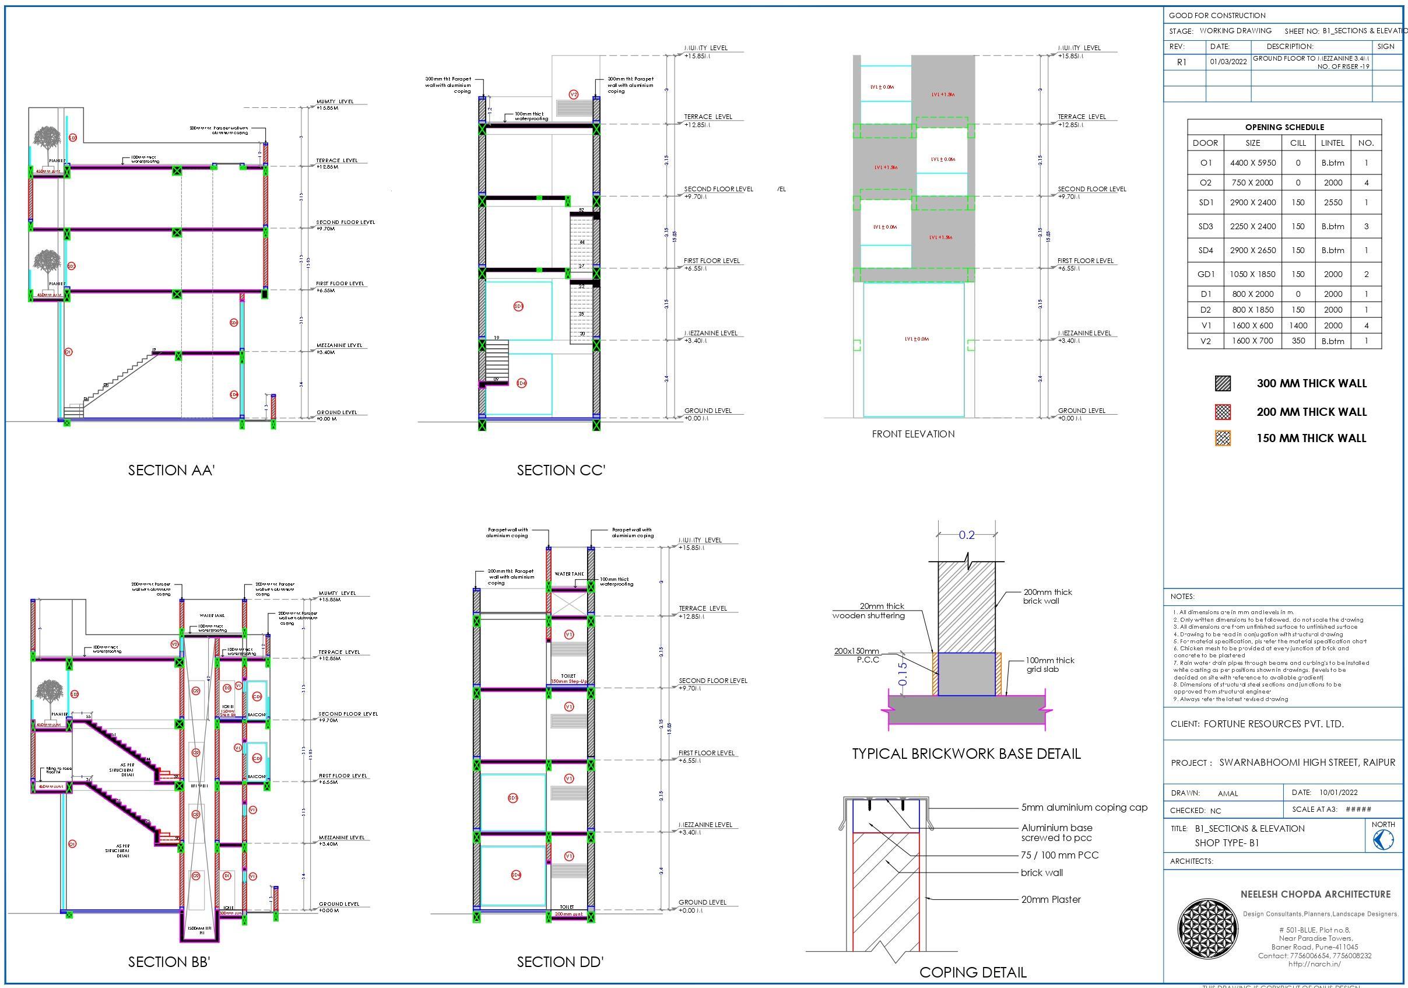The height and width of the screenshot is (988, 1408).
Task: Click the 300 MM thick wall hatch swatch
Action: click(x=1222, y=383)
